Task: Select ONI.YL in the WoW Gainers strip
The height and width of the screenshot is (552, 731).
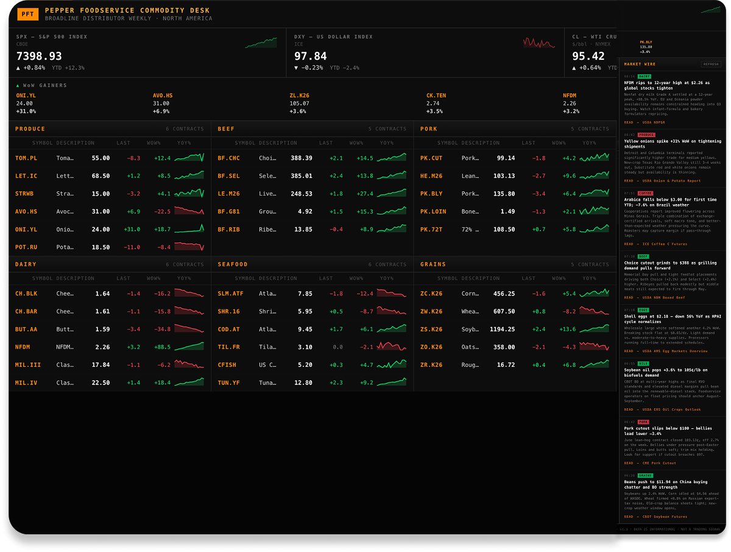Action: 26,96
